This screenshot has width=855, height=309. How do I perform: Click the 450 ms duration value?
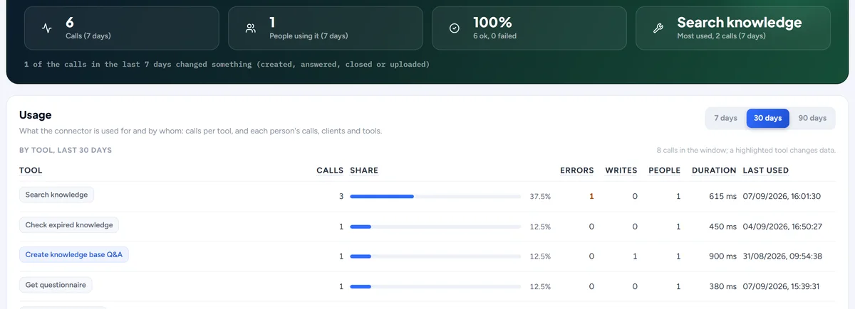coord(722,227)
